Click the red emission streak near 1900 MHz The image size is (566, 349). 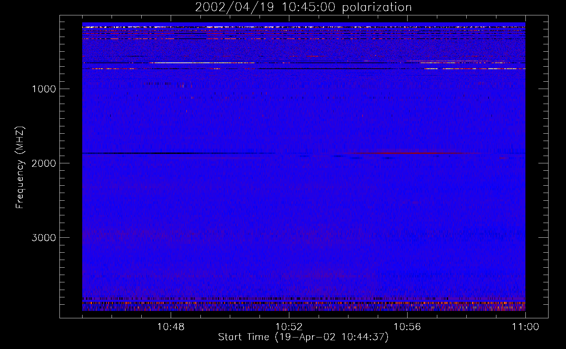tap(413, 153)
